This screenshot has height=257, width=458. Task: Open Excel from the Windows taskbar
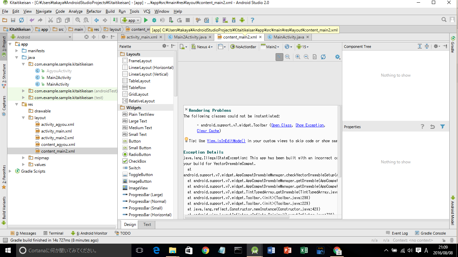304,250
